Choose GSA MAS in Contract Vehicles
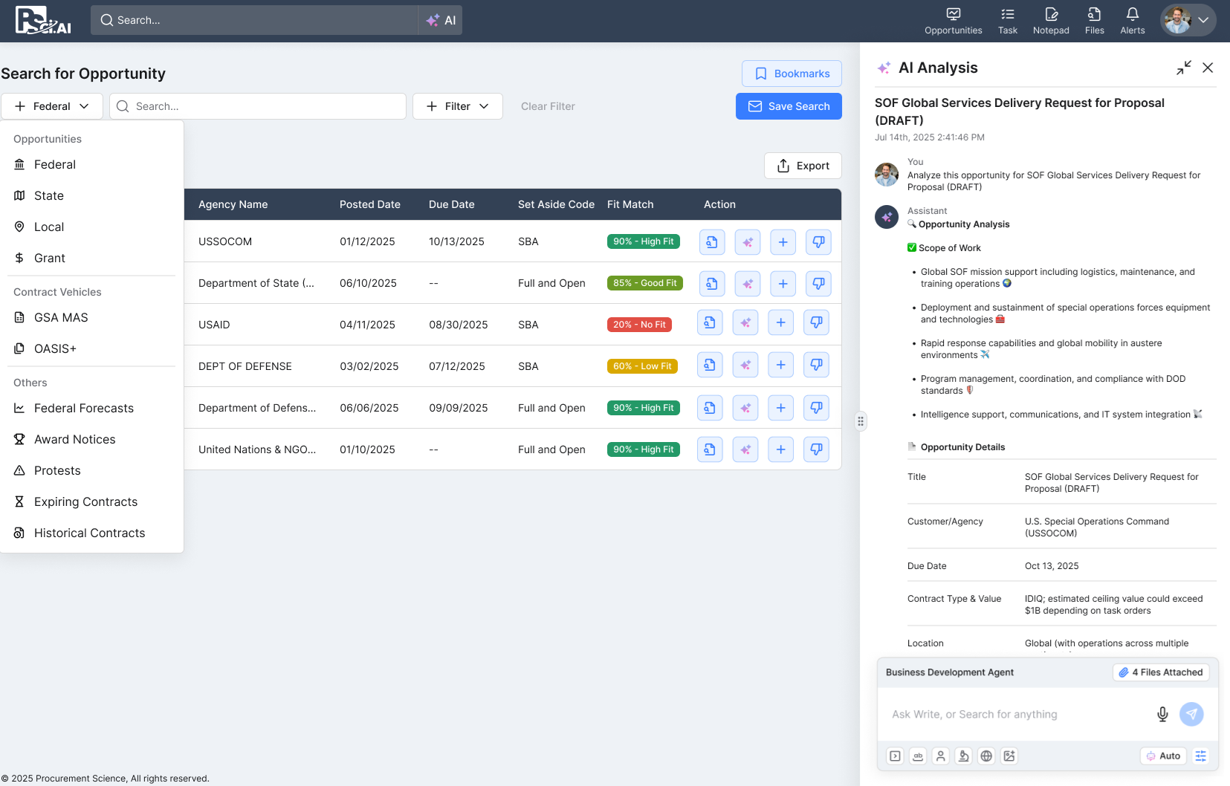 pos(61,318)
